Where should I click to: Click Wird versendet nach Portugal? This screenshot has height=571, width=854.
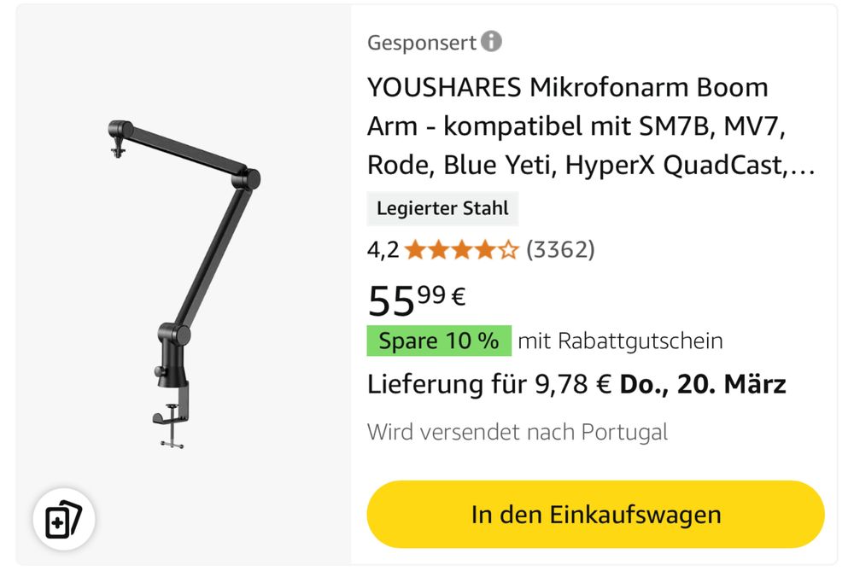click(518, 432)
